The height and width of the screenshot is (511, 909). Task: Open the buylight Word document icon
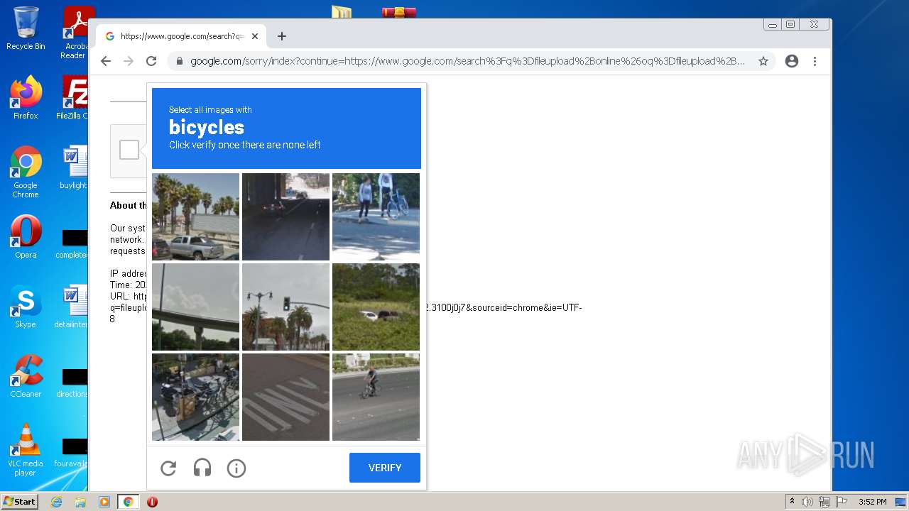[73, 167]
